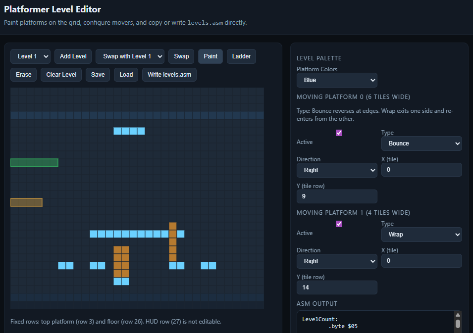Activate the Erase tool
The height and width of the screenshot is (333, 473).
[x=23, y=74]
